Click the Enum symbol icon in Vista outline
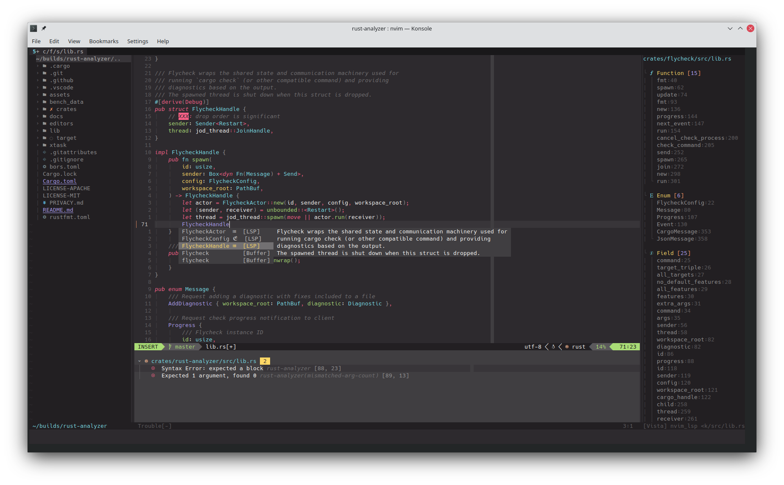 (x=652, y=196)
